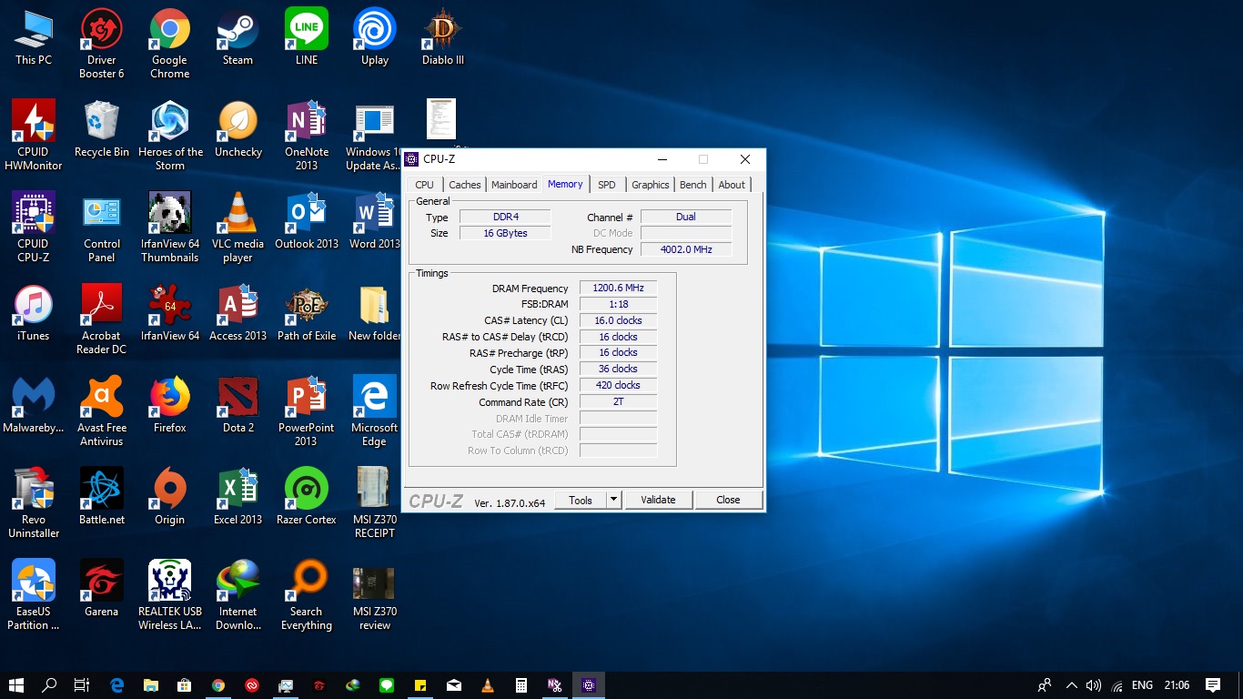Select the Acrobat Reader DC icon

[x=102, y=319]
